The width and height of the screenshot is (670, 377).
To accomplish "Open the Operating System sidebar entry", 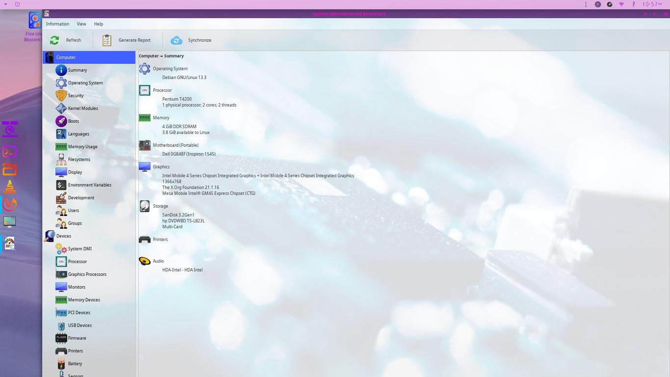I will click(85, 83).
